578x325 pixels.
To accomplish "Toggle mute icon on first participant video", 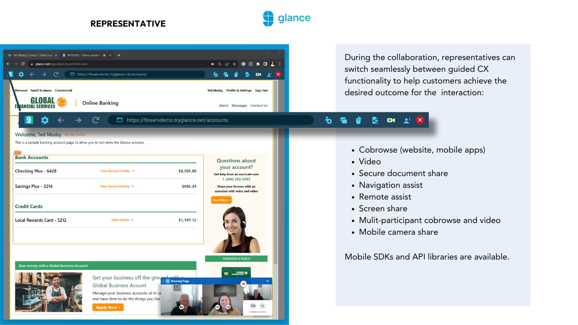I will coord(182,307).
